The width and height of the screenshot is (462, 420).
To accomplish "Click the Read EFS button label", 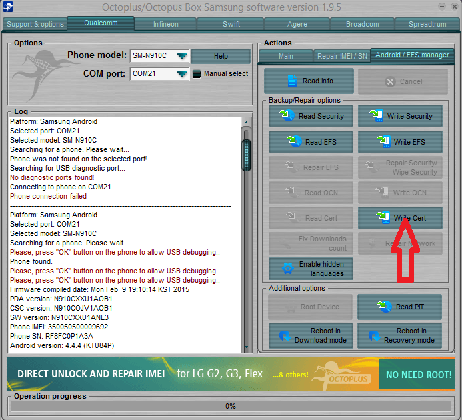I will click(x=321, y=142).
